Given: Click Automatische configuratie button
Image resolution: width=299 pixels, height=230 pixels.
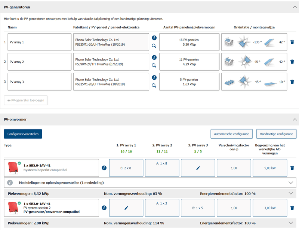Looking at the screenshot, I should [x=232, y=134].
